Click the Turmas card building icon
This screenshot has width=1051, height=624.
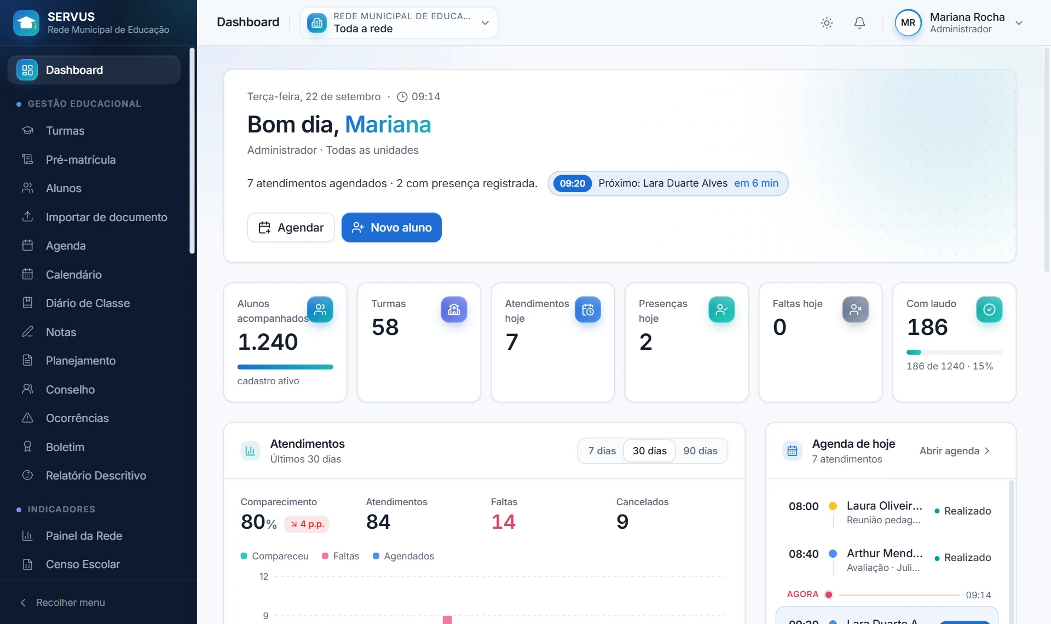tap(454, 310)
